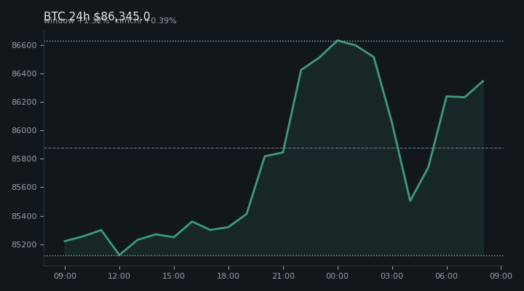
Task: Click the price line peak at 00:00
Action: tap(338, 41)
